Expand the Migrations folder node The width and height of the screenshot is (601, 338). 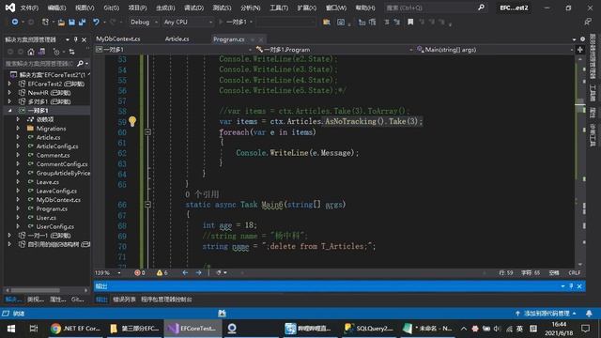click(18, 129)
